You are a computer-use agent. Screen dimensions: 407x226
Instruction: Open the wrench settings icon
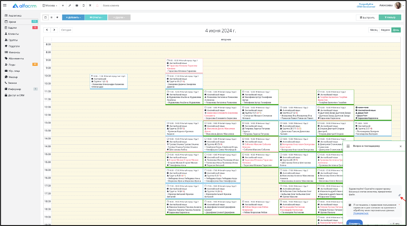[69, 5]
